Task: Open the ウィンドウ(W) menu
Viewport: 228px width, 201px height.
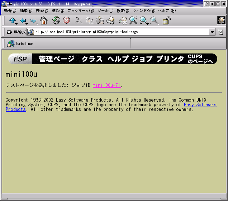Action: (x=144, y=11)
